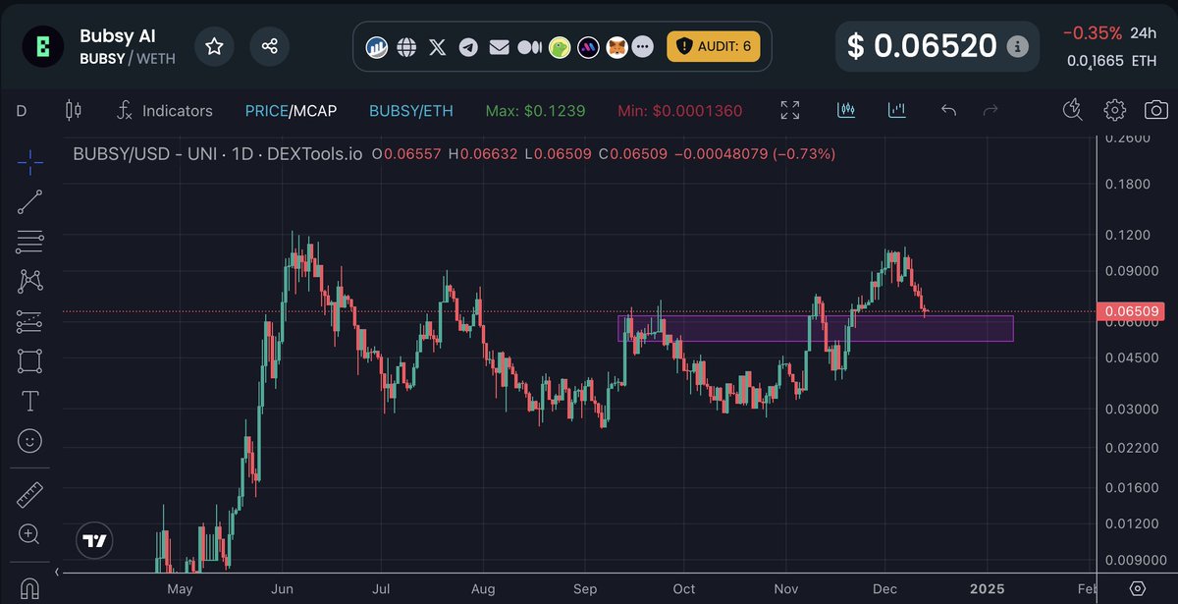Click the price info icon beside $0.06520
The image size is (1178, 604).
pyautogui.click(x=1018, y=46)
